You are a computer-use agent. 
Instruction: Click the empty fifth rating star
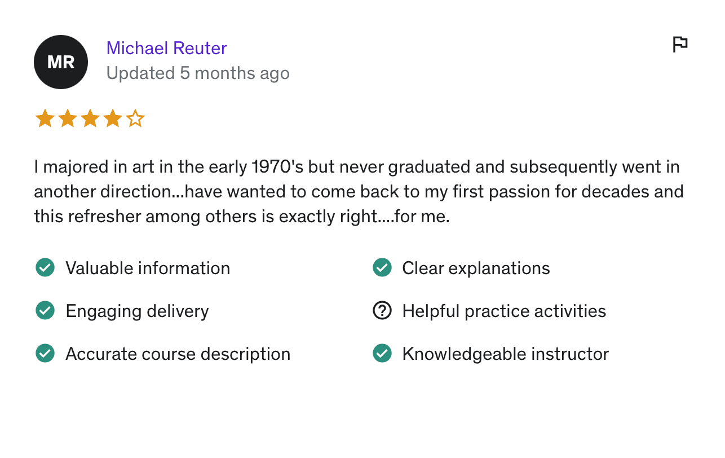click(135, 119)
